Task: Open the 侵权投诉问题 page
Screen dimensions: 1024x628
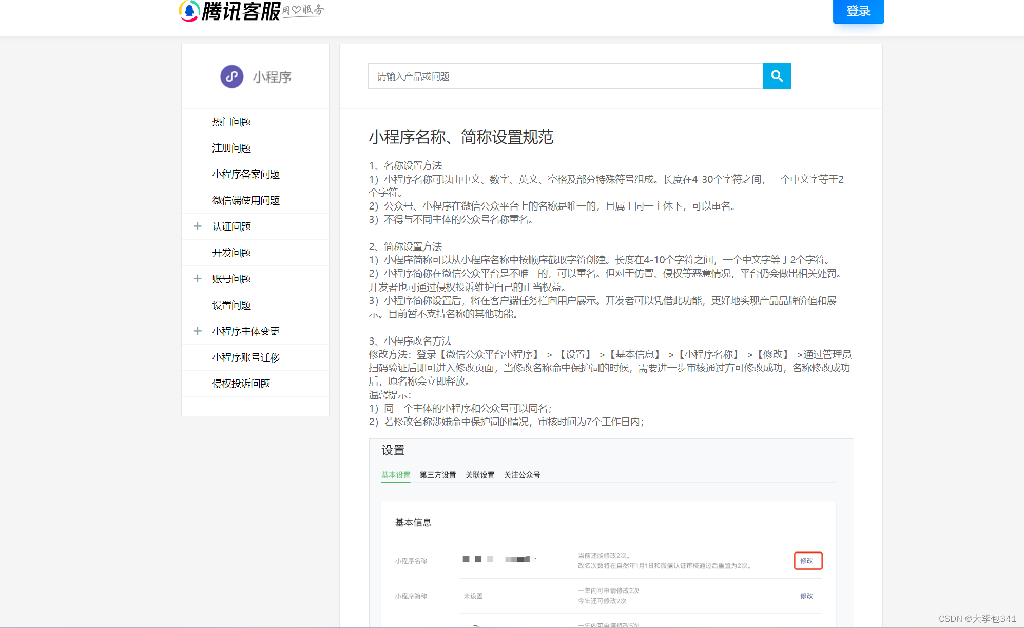Action: click(241, 384)
